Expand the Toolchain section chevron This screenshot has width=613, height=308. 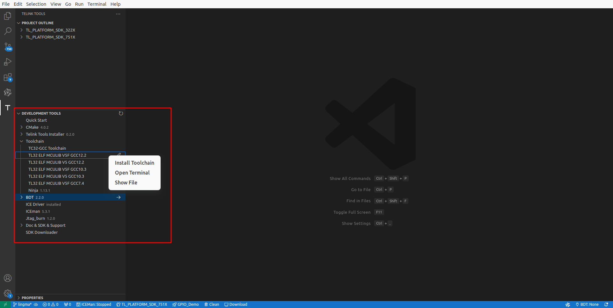[x=21, y=141]
